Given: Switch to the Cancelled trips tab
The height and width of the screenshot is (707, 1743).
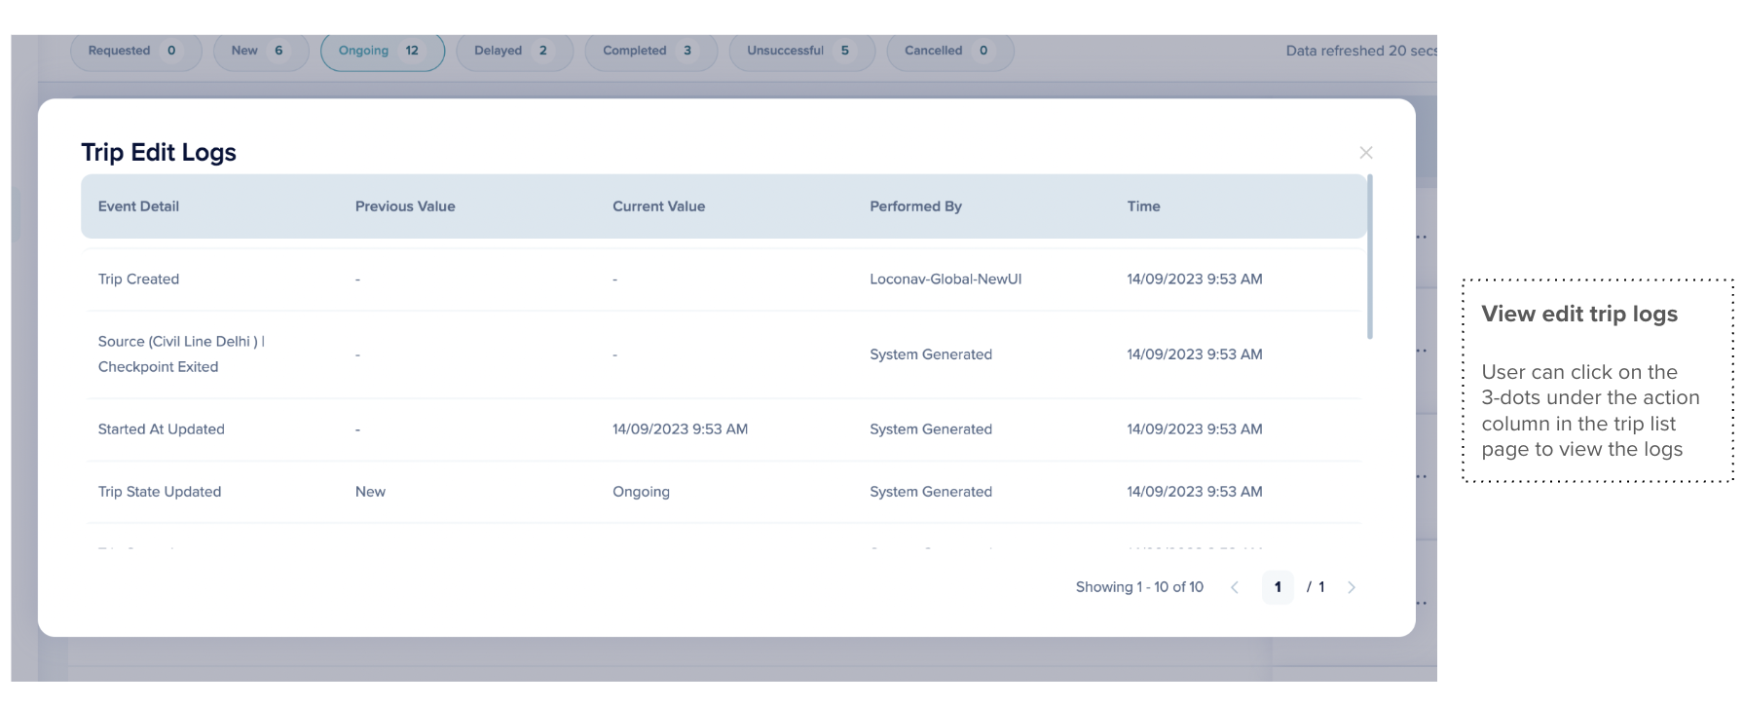Looking at the screenshot, I should [x=949, y=51].
